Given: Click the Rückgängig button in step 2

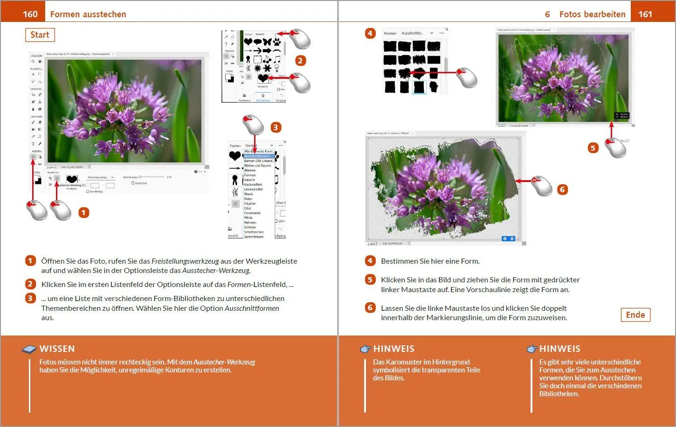Looking at the screenshot, I should [281, 97].
